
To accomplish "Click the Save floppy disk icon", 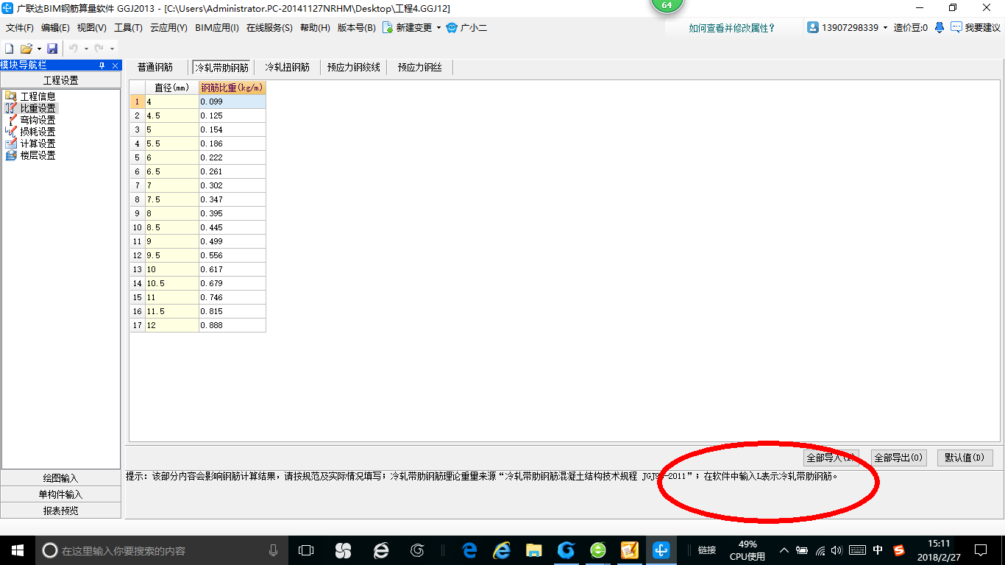I will 52,48.
